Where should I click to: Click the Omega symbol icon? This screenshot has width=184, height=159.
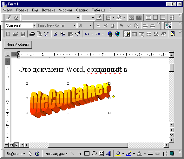pyautogui.click(x=156, y=34)
